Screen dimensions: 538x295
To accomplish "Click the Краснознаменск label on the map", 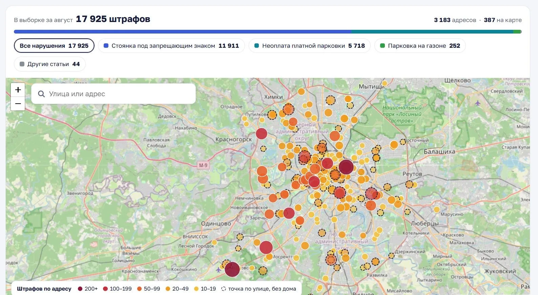I will [x=140, y=271].
